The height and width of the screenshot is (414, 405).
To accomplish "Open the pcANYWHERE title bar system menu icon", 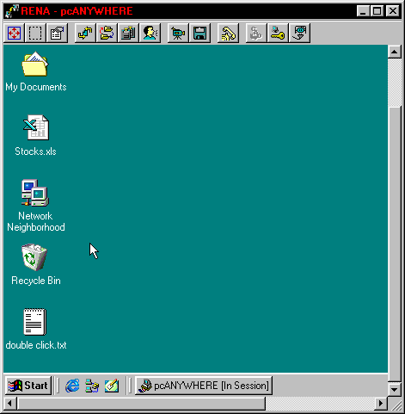I will tap(12, 11).
